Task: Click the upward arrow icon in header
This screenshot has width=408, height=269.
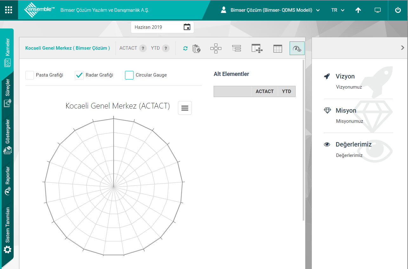Action: coord(358,10)
